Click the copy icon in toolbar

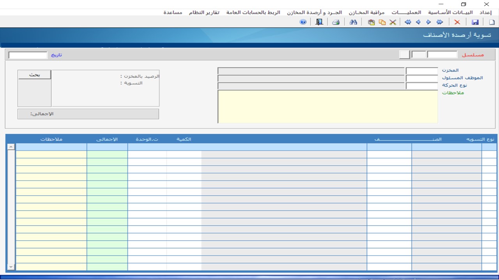[x=382, y=22]
